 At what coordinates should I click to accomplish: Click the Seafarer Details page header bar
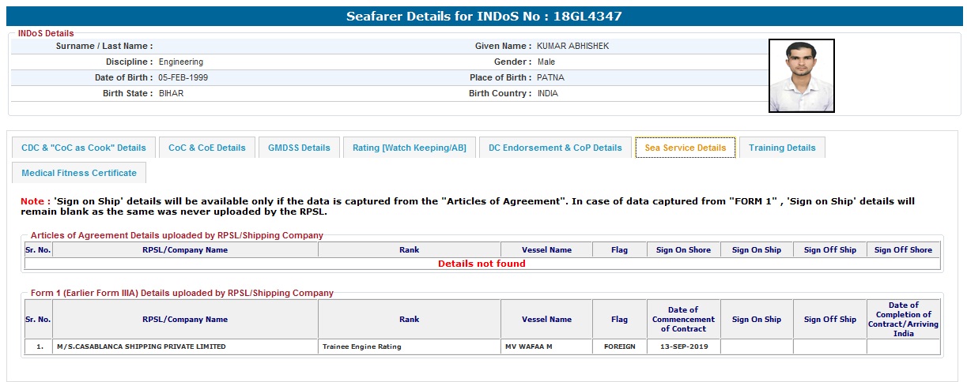point(483,17)
